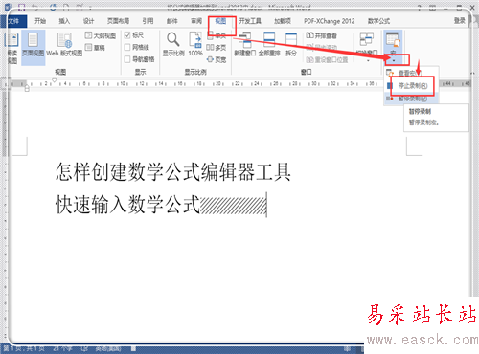Click Synchronous Scrolling below 并排查看
The image size is (479, 354).
[321, 48]
